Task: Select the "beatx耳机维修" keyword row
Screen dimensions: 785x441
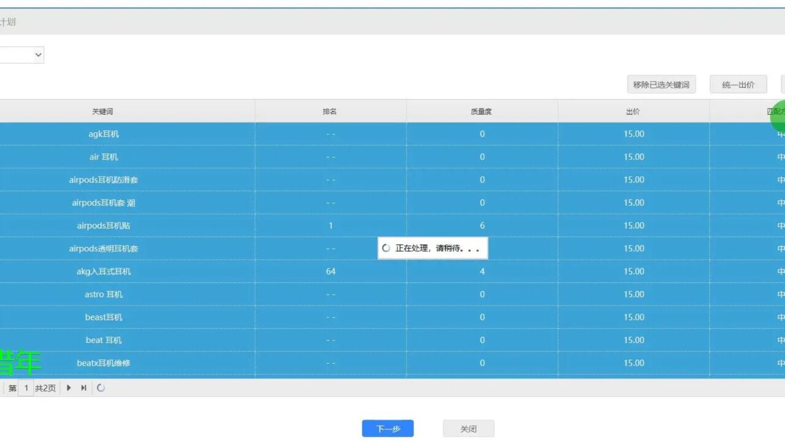Action: point(104,363)
